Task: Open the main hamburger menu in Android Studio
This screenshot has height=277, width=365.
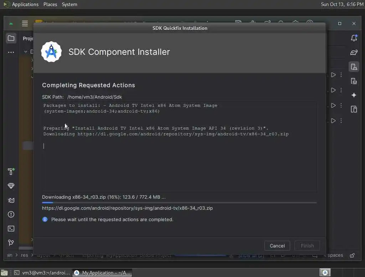Action: (x=25, y=23)
